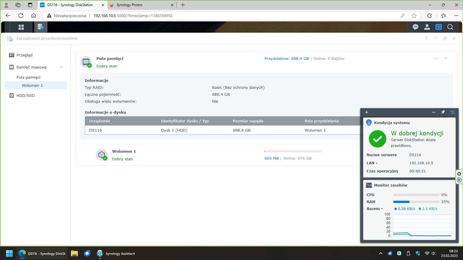Open the Pula pamięci three-dots menu
This screenshot has height=260, width=463.
coord(435,58)
